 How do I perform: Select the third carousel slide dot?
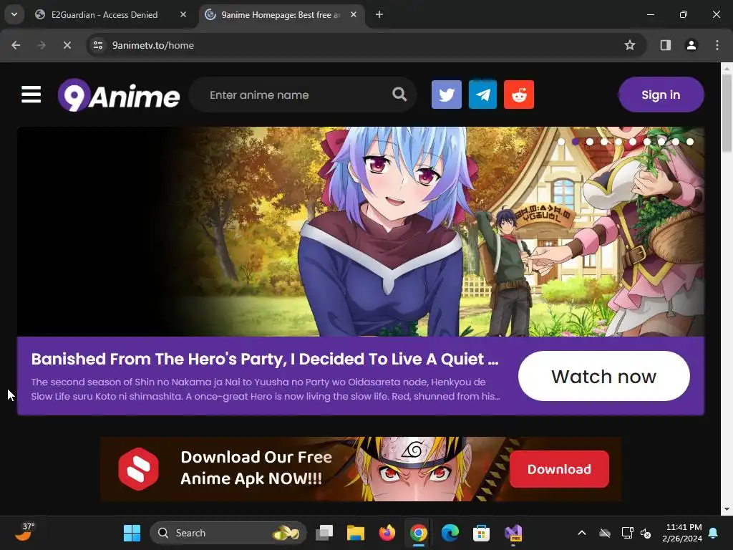tap(590, 142)
